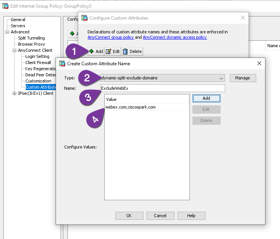This screenshot has width=280, height=239.
Task: Click Edit pencil button in Configure Custom Attributes
Action: point(113,51)
